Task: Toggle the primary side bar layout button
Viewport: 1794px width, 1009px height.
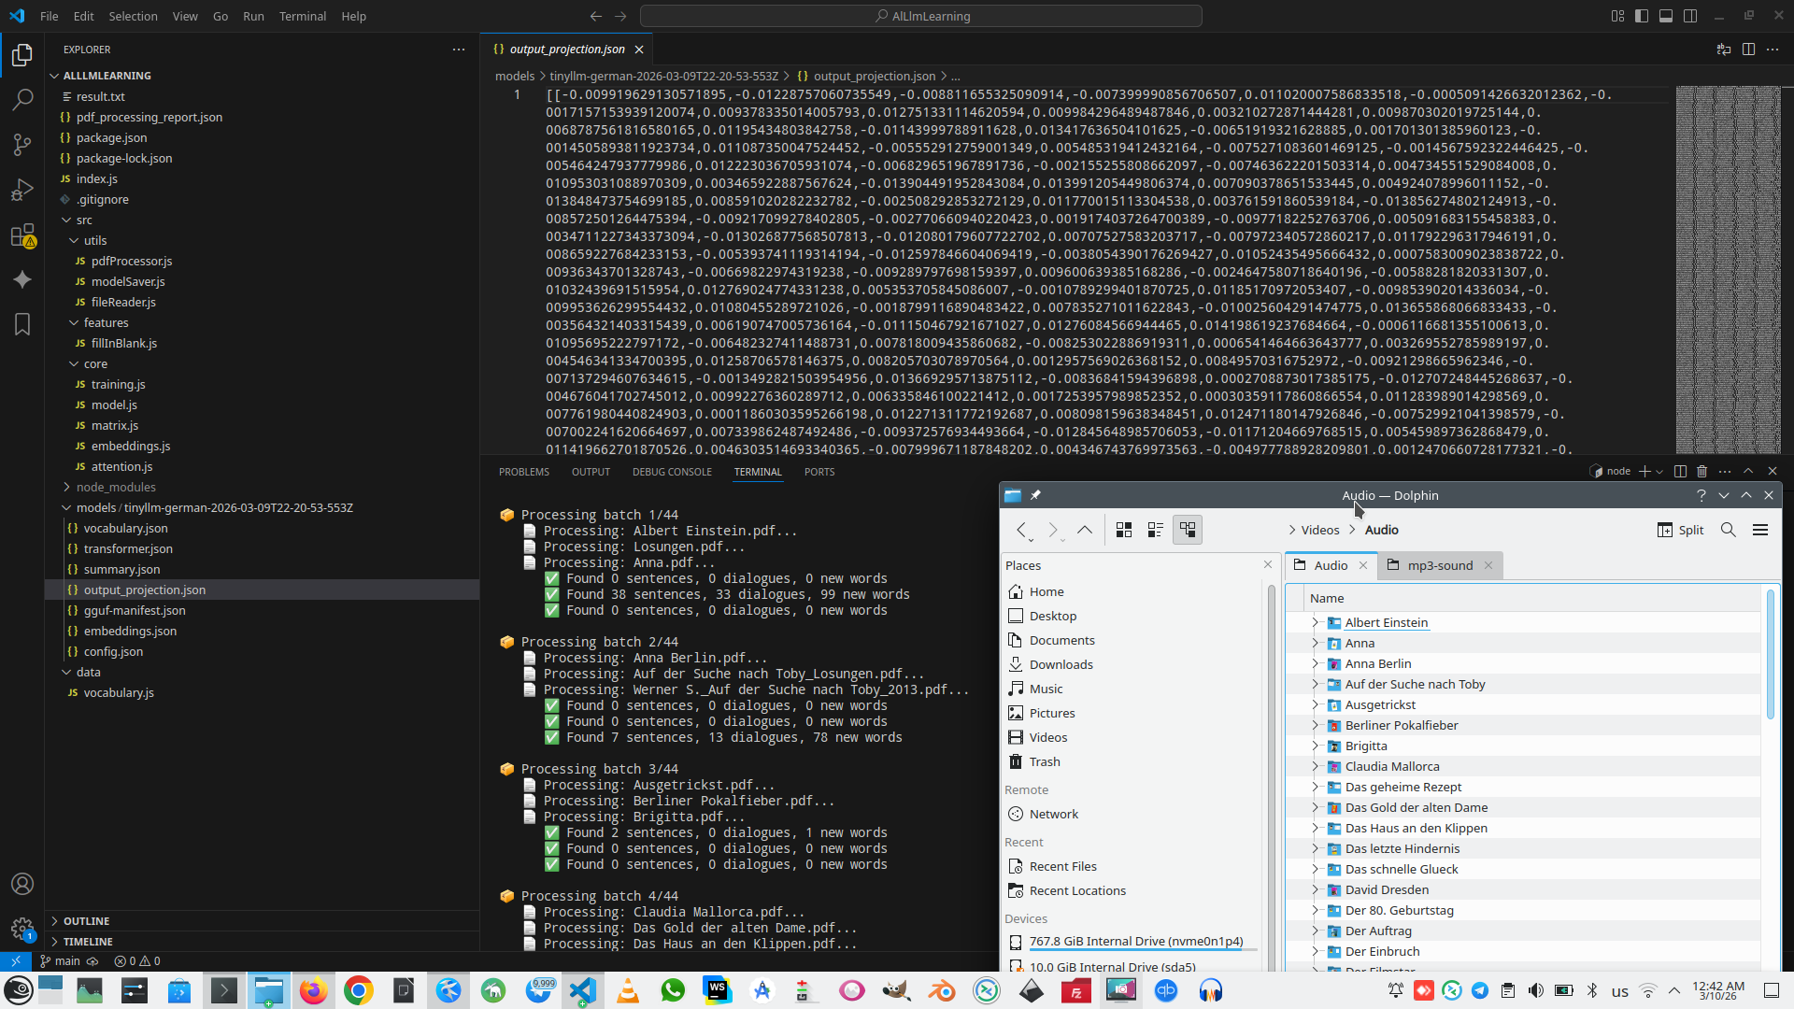Action: tap(1642, 16)
